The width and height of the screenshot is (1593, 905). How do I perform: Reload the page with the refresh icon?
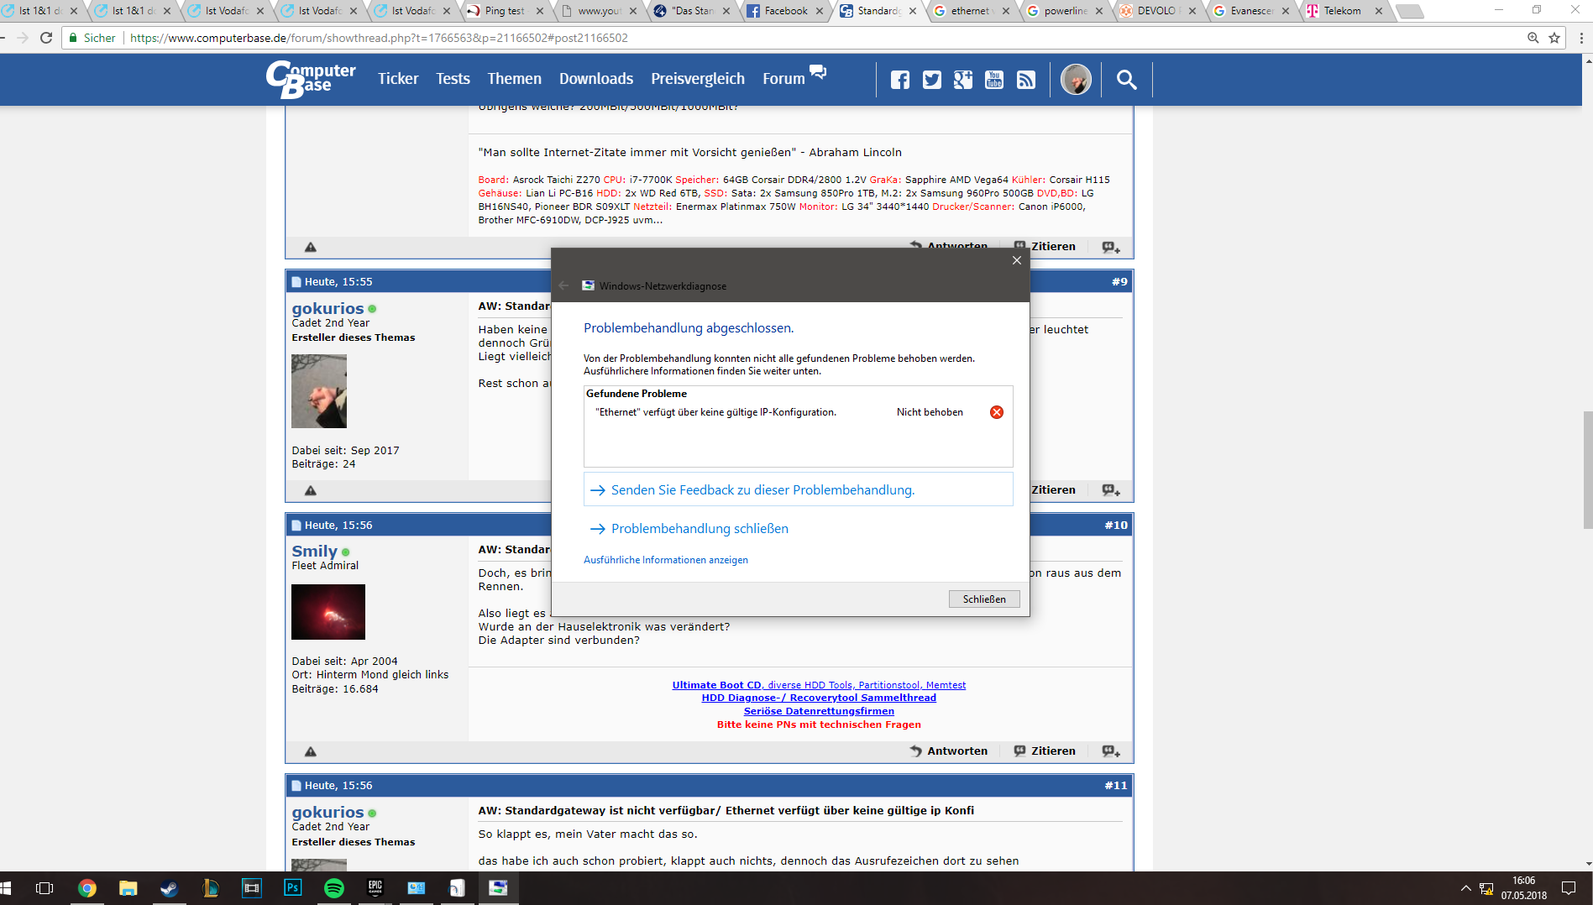pyautogui.click(x=46, y=38)
